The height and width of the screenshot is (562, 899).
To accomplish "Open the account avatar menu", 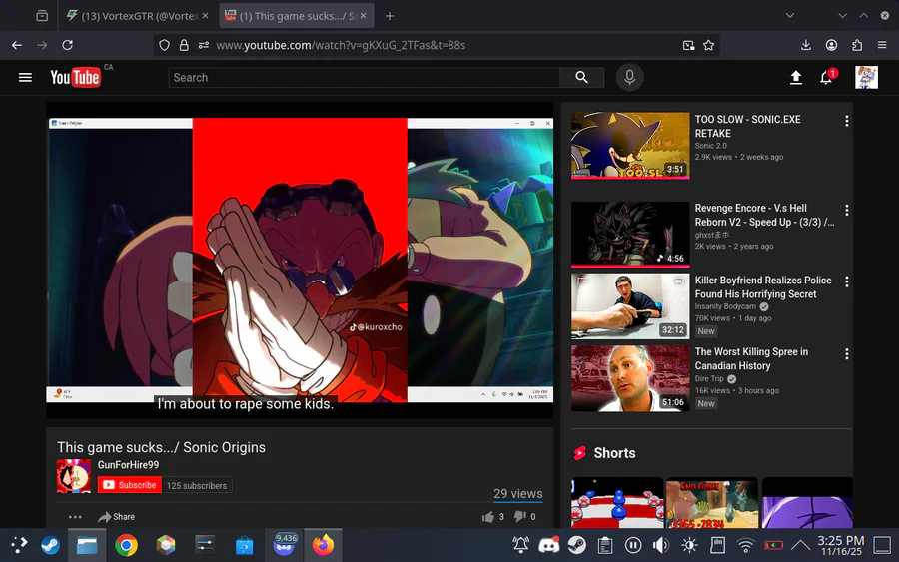I will (866, 77).
